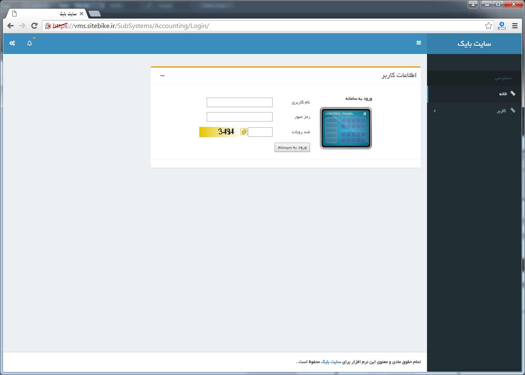Screen dimensions: 525x375
Task: Click the user profile button in title bar
Action: click(473, 4)
